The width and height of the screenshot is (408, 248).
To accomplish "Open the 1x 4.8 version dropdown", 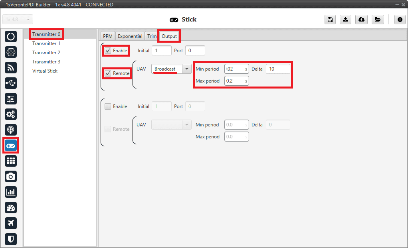I will tap(18, 20).
